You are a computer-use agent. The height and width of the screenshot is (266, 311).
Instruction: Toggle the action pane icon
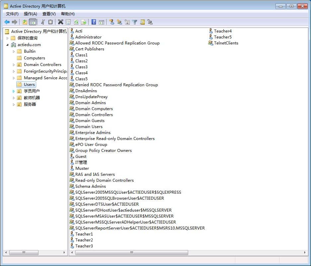click(x=102, y=22)
